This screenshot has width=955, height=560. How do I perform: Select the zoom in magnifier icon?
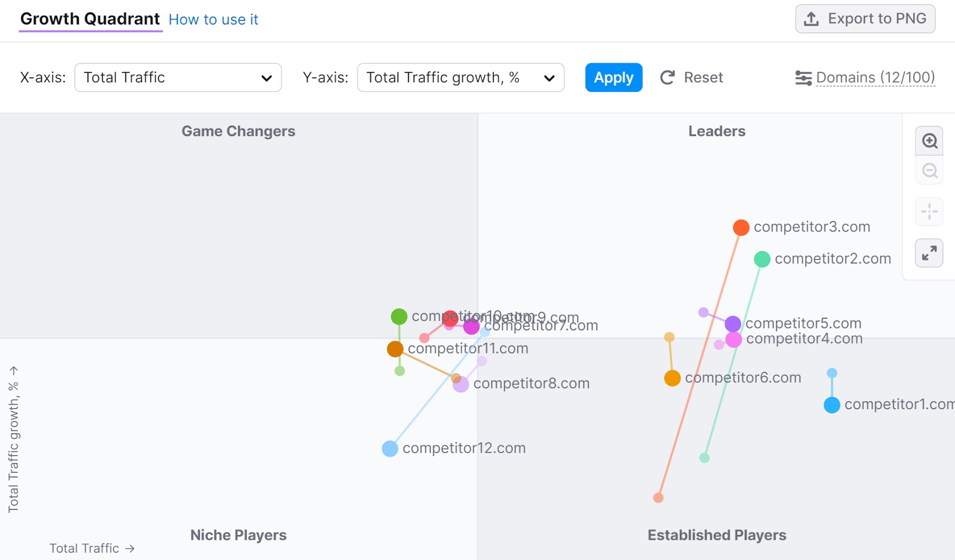(x=929, y=141)
